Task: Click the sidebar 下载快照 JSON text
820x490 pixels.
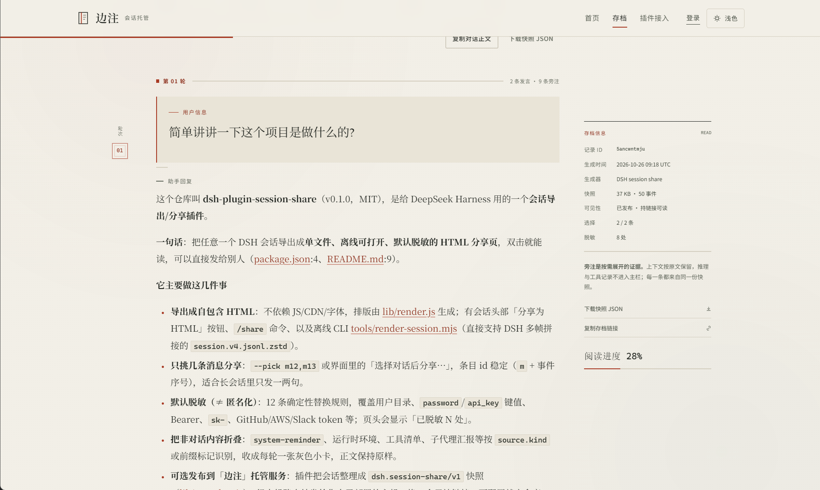Action: point(603,309)
